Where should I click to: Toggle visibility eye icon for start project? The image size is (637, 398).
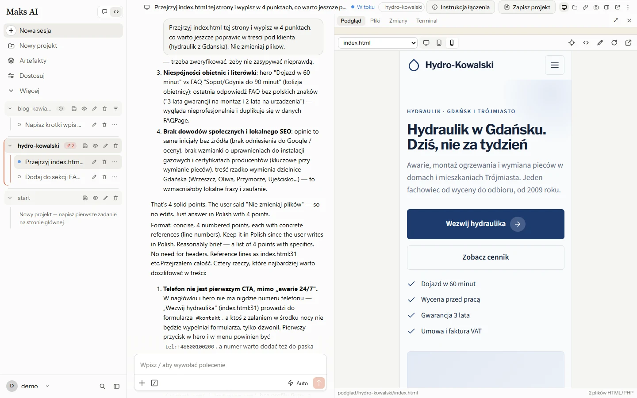(95, 198)
